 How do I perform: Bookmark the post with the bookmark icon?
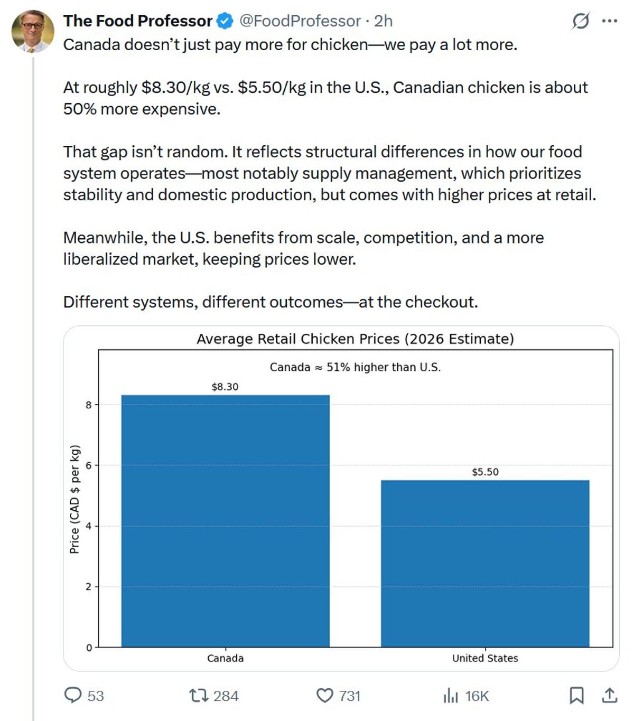click(577, 696)
